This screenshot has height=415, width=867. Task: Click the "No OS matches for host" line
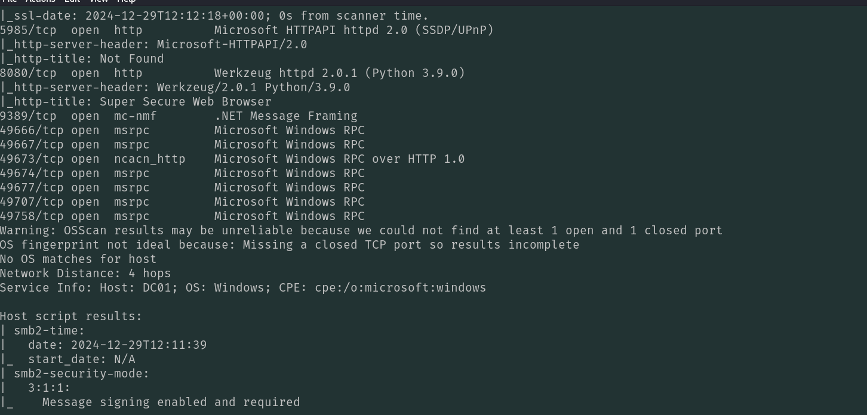click(78, 259)
